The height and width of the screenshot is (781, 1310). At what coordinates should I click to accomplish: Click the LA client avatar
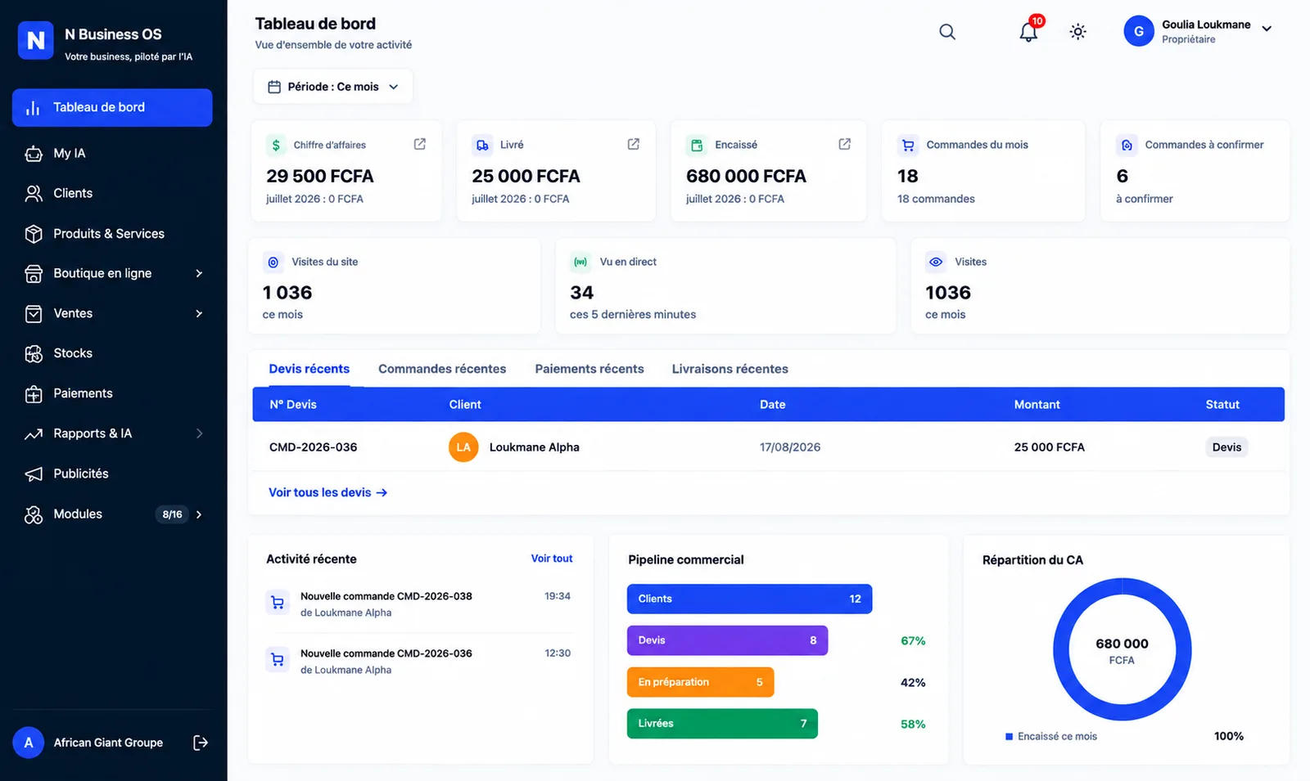tap(463, 447)
